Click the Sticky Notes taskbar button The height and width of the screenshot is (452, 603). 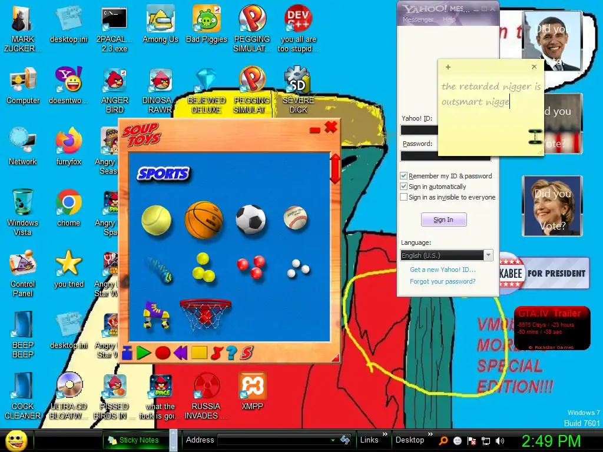tap(135, 440)
